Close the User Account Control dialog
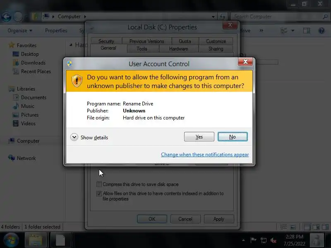 pos(245,62)
